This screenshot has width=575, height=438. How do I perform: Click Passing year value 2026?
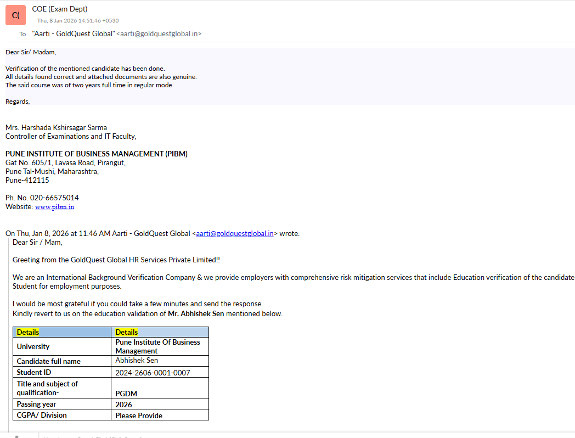pos(123,405)
